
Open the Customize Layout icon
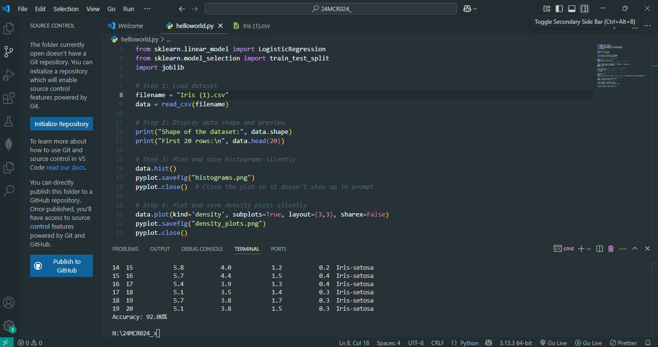[547, 9]
